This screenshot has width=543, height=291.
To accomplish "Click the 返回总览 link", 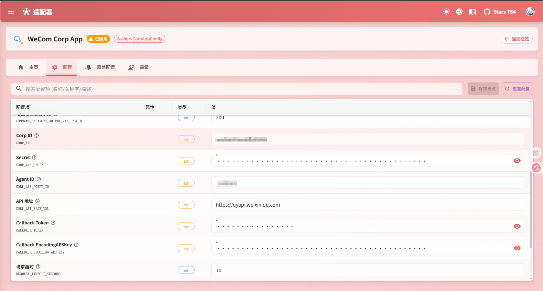I will [x=516, y=39].
